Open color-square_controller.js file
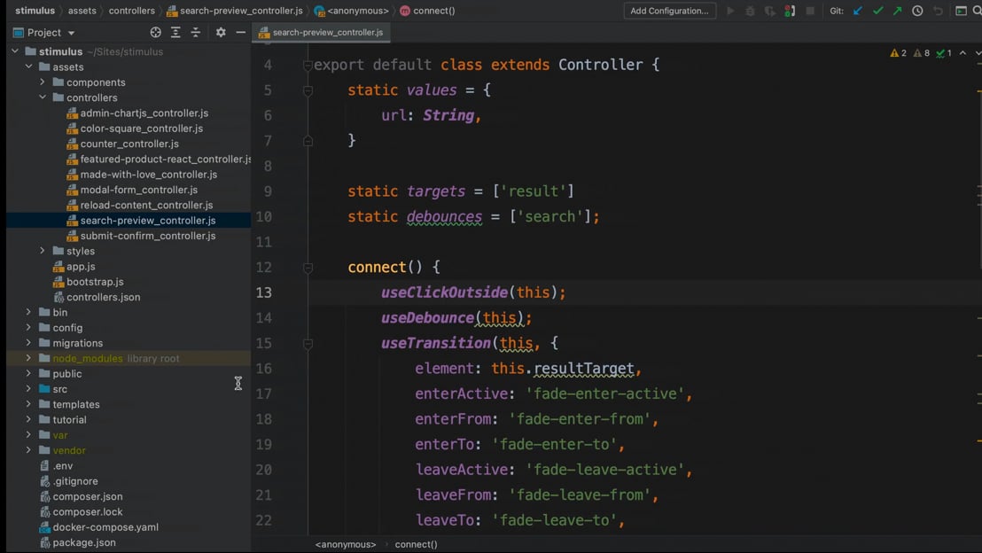The width and height of the screenshot is (982, 553). point(142,129)
